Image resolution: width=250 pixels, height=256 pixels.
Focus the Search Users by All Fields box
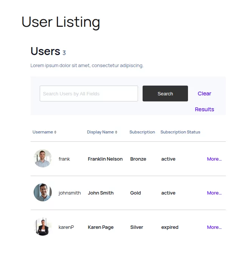pos(89,94)
